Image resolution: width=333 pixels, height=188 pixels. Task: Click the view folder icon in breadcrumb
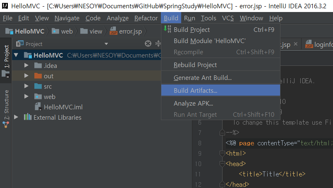(x=84, y=31)
